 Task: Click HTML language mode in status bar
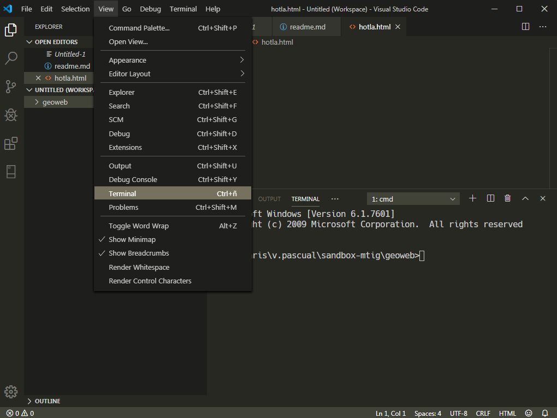[x=507, y=414]
